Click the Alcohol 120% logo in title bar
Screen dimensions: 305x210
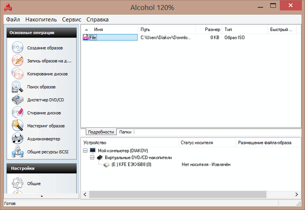pos(8,8)
